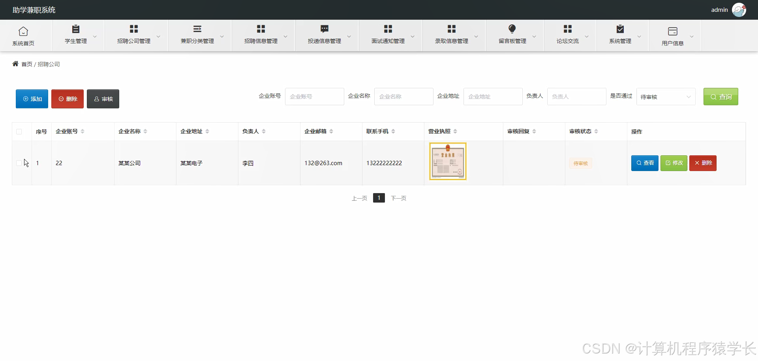Click the admin avatar picture

pos(739,10)
